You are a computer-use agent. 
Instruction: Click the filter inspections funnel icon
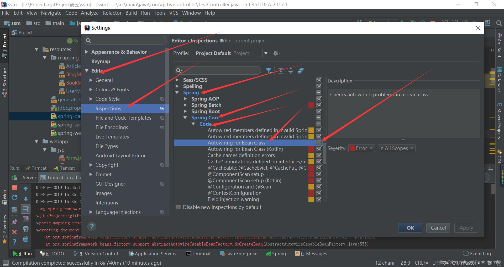click(x=268, y=71)
